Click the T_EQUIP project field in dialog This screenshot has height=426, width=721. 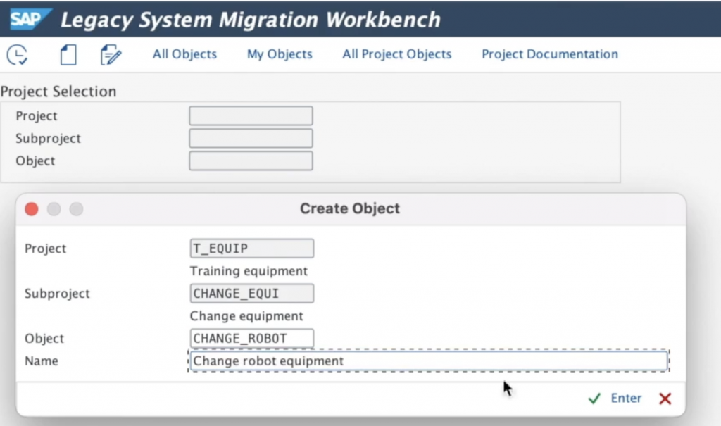tap(251, 249)
